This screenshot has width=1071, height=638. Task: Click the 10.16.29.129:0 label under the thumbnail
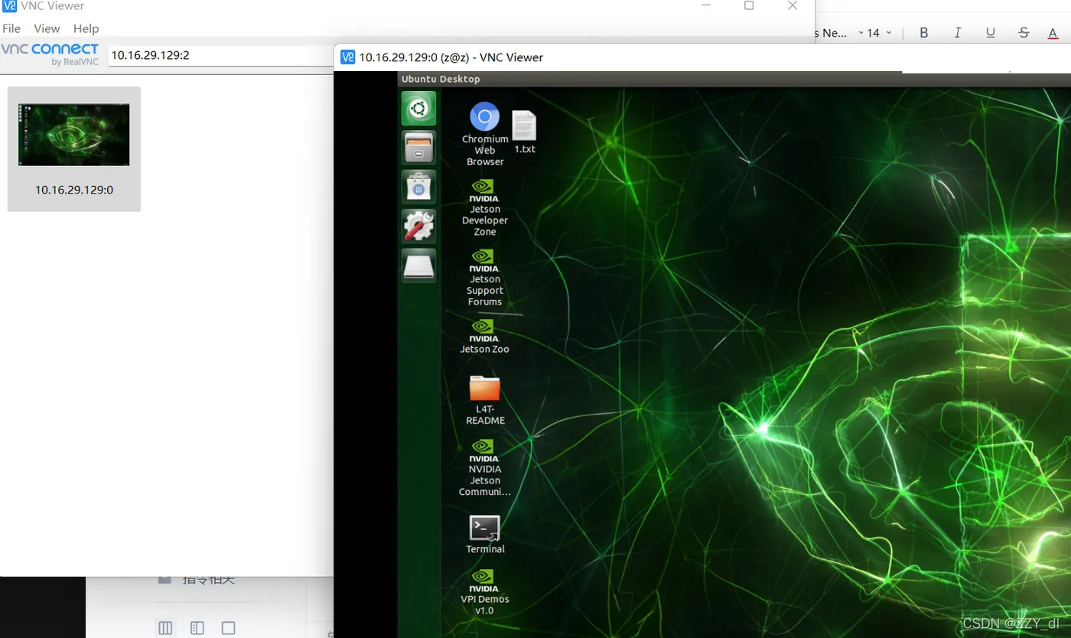tap(74, 190)
